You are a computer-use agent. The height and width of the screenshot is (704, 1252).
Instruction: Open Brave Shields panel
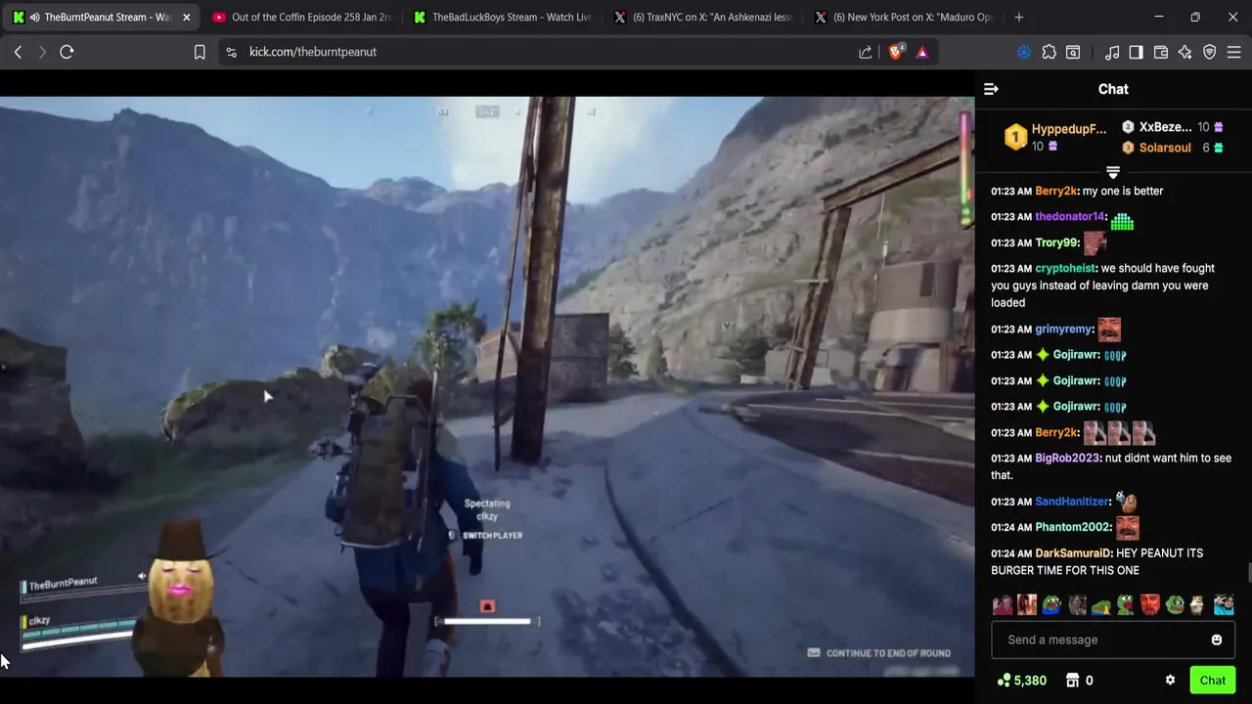pyautogui.click(x=896, y=52)
